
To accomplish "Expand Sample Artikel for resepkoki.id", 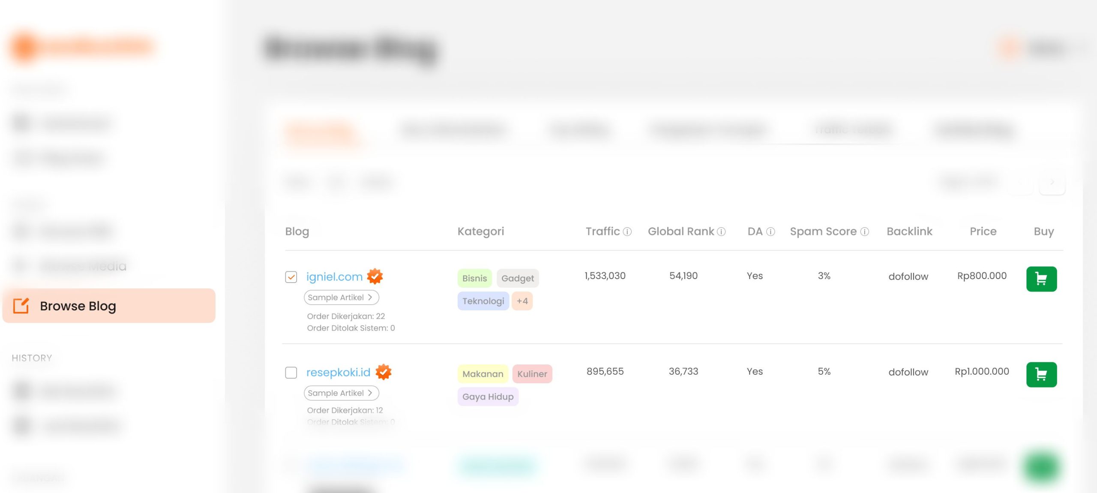I will (x=341, y=393).
